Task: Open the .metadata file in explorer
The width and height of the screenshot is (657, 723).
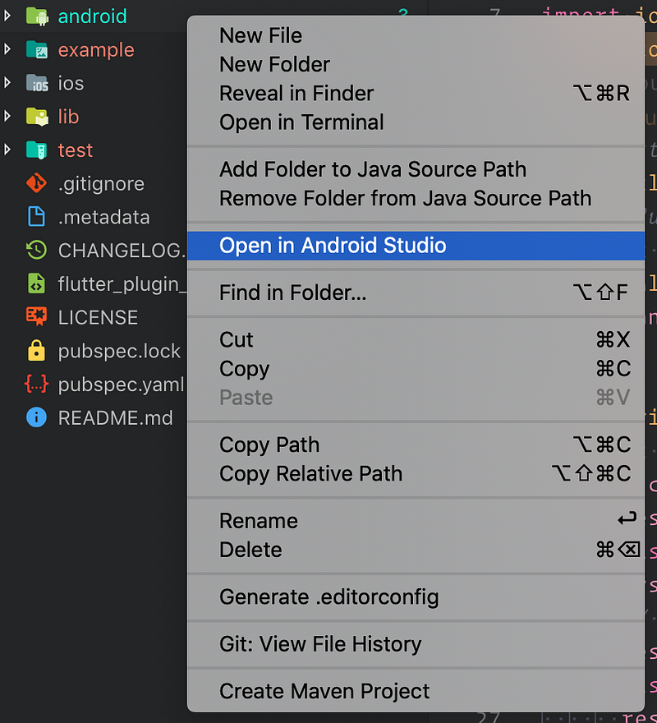Action: [x=103, y=217]
